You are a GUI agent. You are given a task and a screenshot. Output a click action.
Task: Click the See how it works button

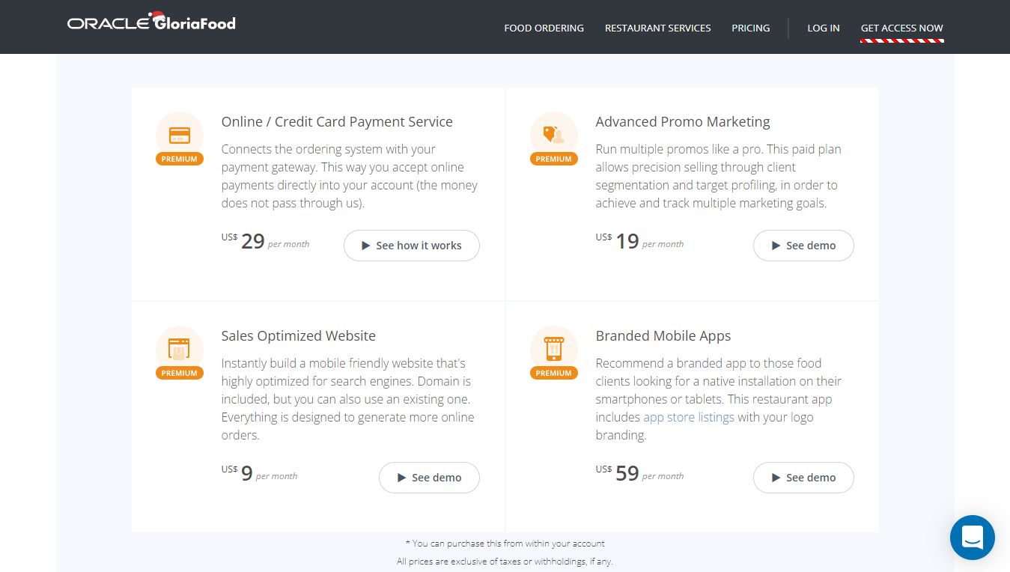point(412,246)
